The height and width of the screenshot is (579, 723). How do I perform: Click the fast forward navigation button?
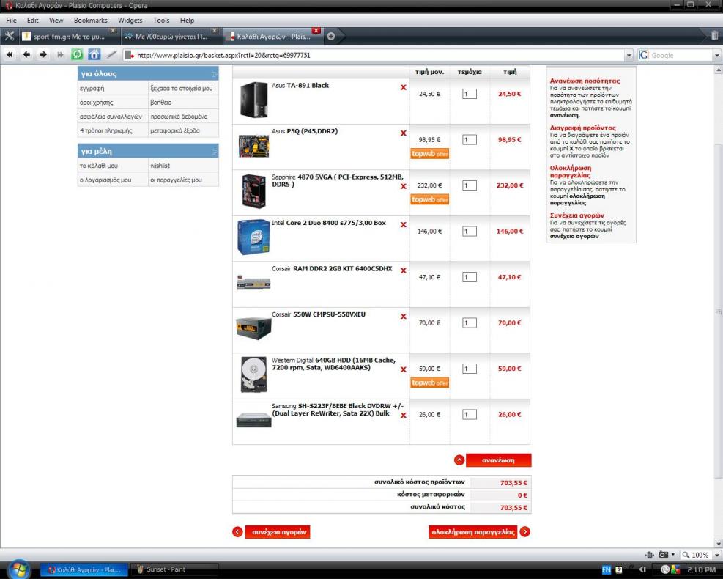60,55
